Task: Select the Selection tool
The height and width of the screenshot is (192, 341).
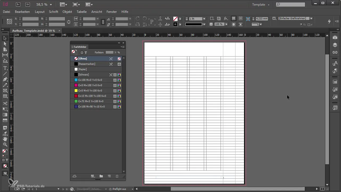Action: coord(5,38)
